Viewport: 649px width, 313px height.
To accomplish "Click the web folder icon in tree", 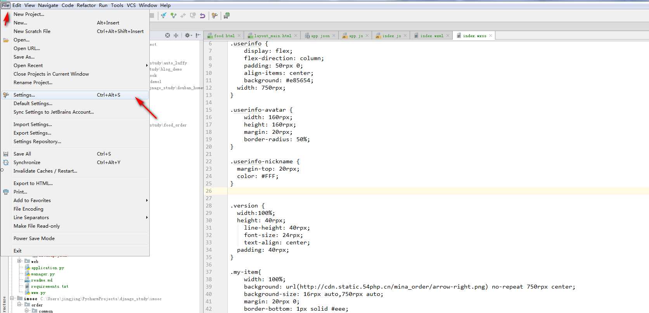I will (28, 261).
